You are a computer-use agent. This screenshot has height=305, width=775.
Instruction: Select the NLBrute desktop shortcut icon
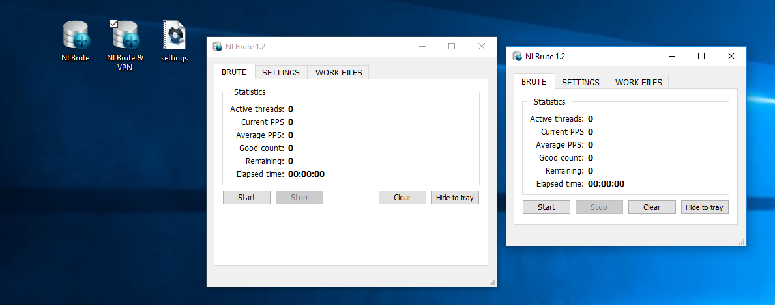click(x=76, y=36)
